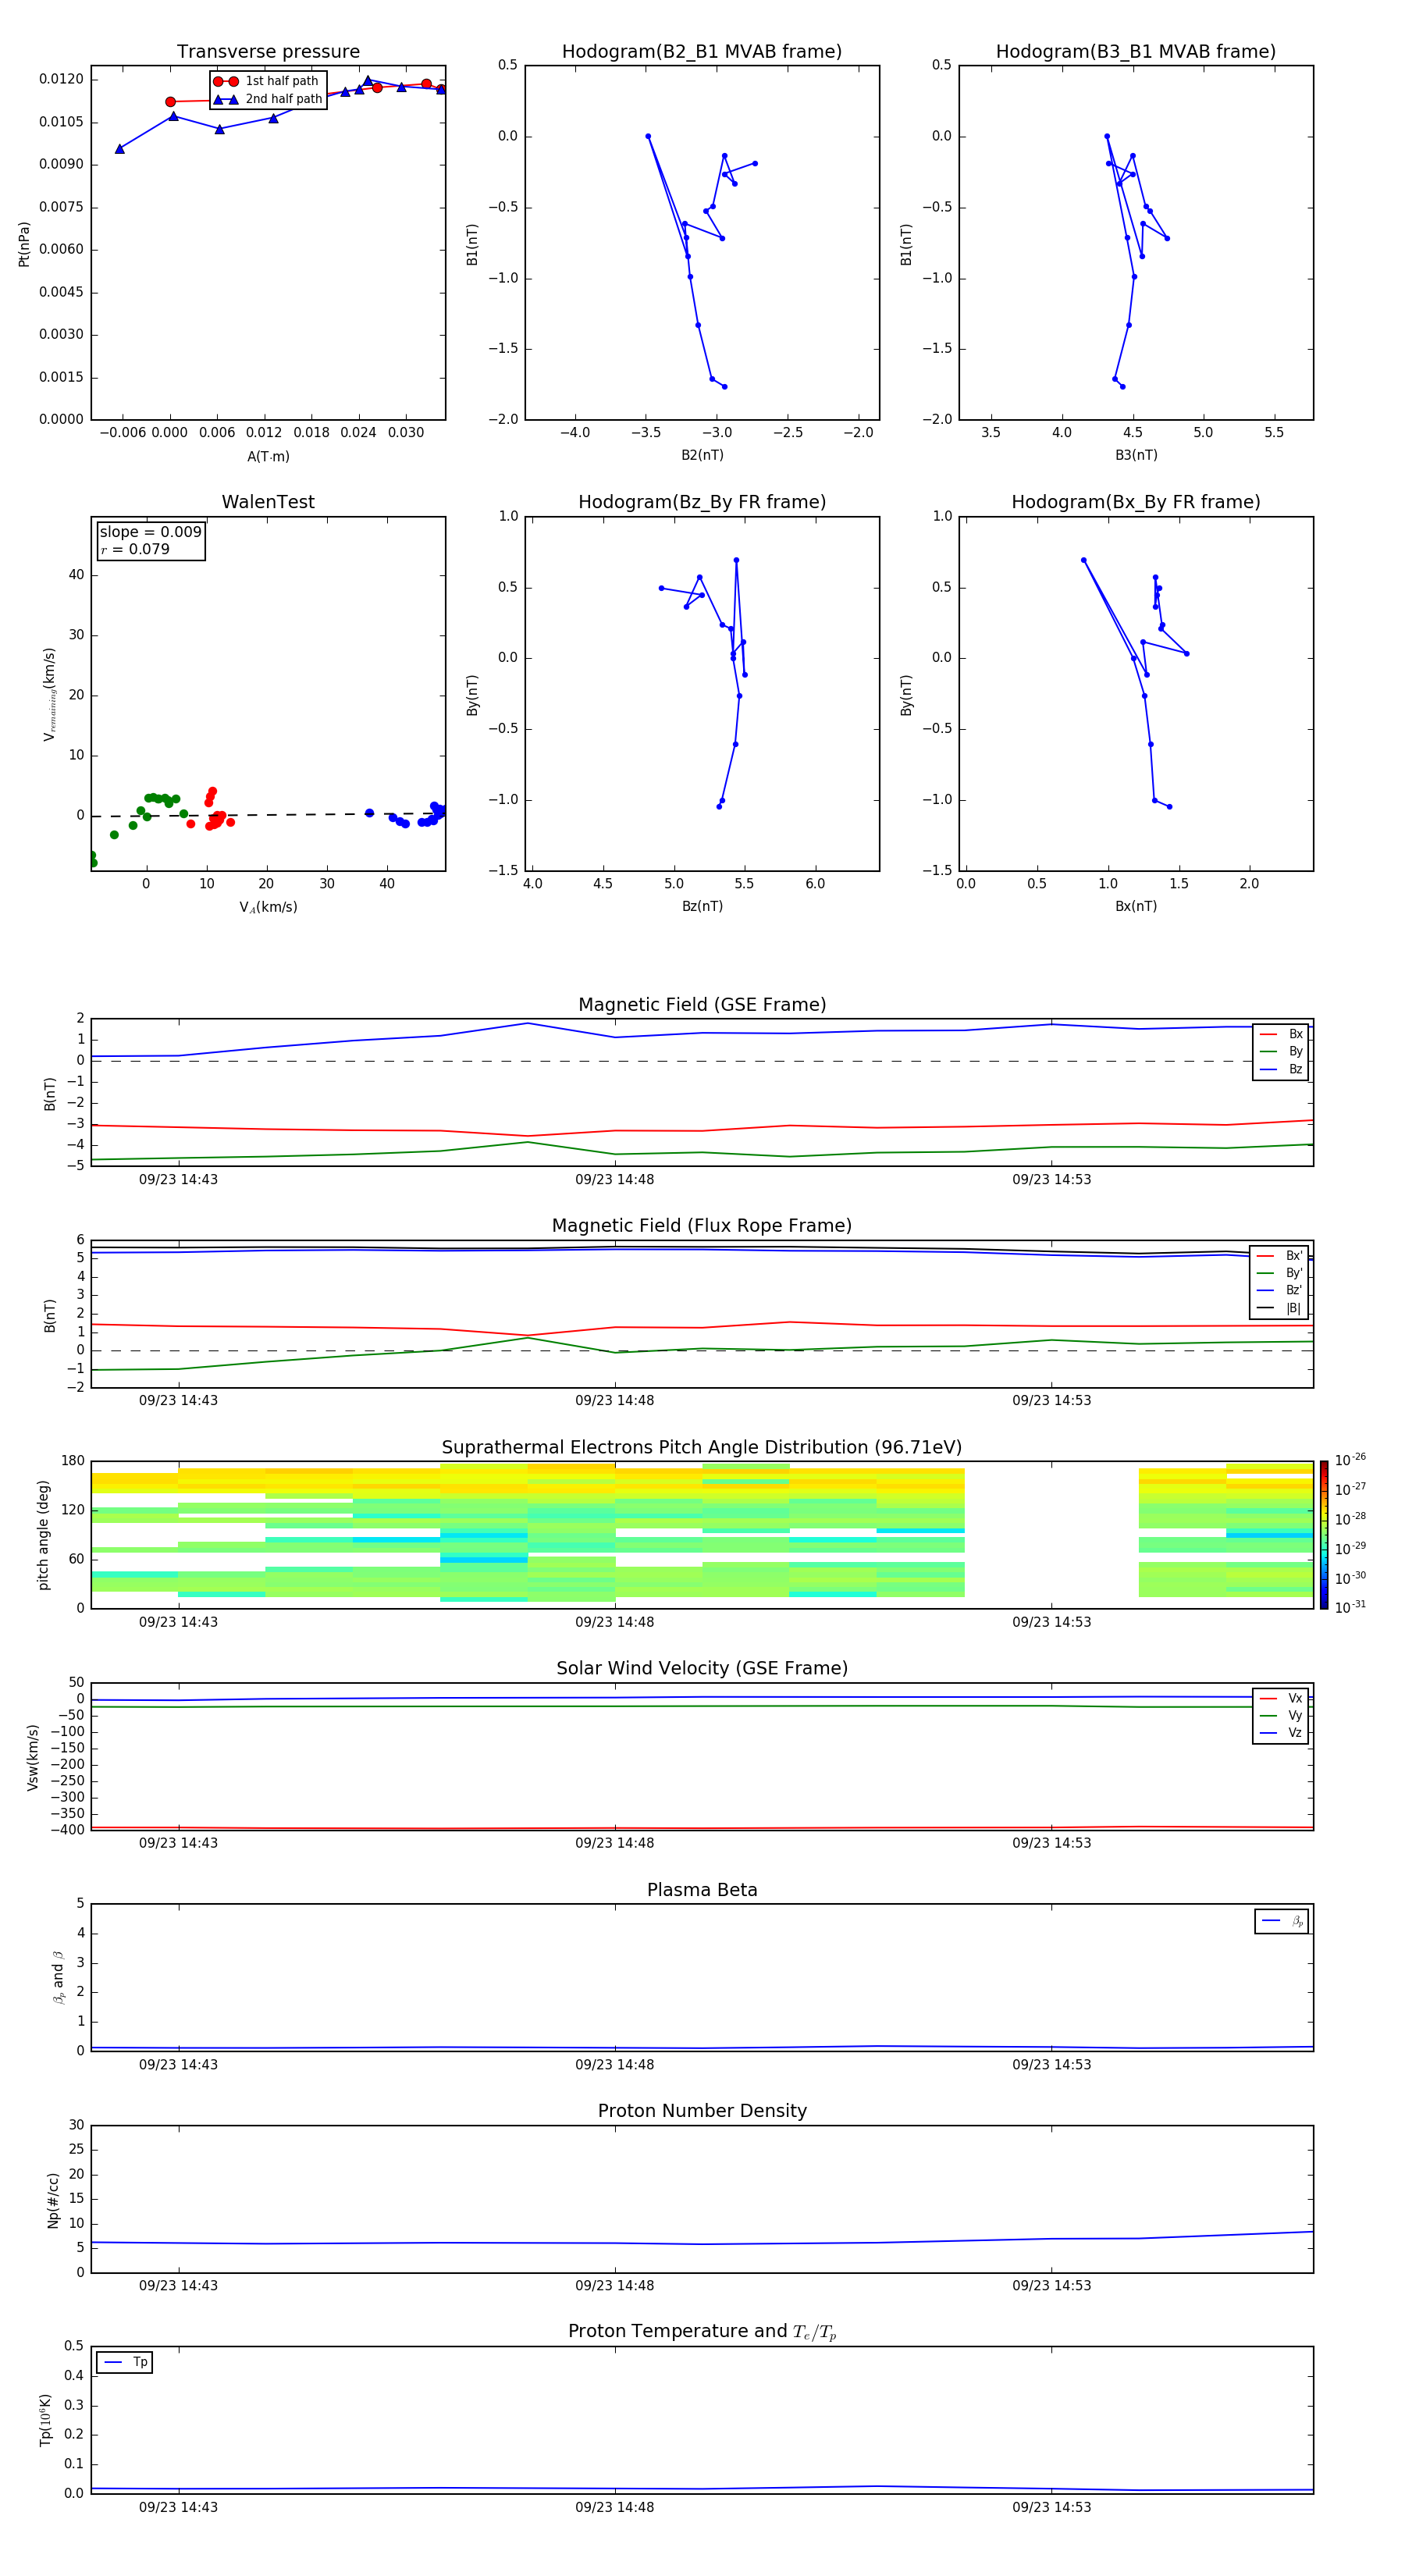This screenshot has height=2576, width=1405.
Task: Click the "A(T·m)" x-axis label
Action: (x=268, y=457)
